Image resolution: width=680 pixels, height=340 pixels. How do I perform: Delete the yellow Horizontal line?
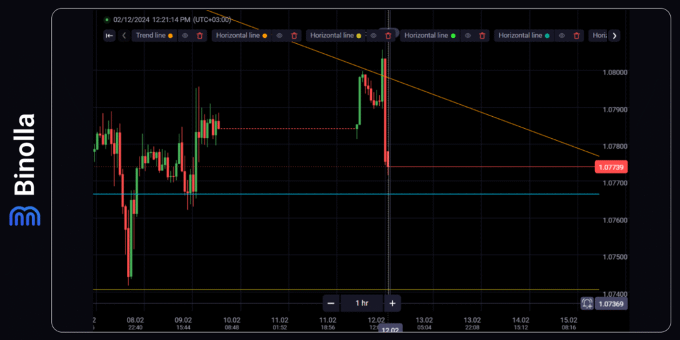click(x=388, y=36)
